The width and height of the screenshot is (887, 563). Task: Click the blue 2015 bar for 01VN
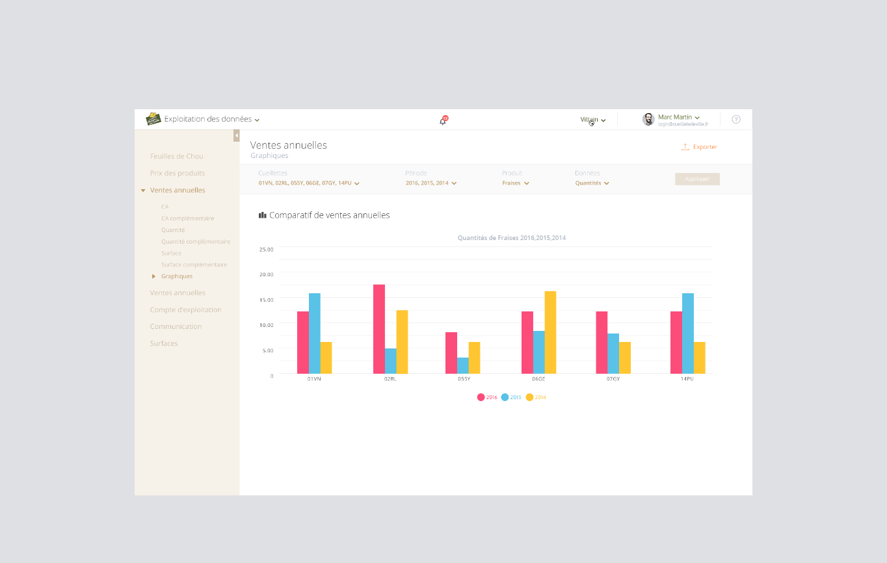[315, 334]
